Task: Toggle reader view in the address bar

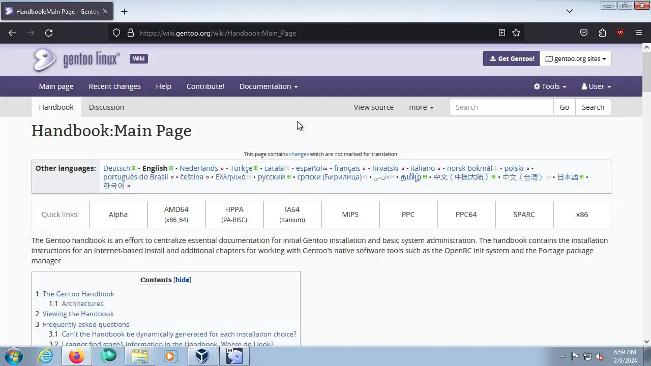Action: pos(502,33)
